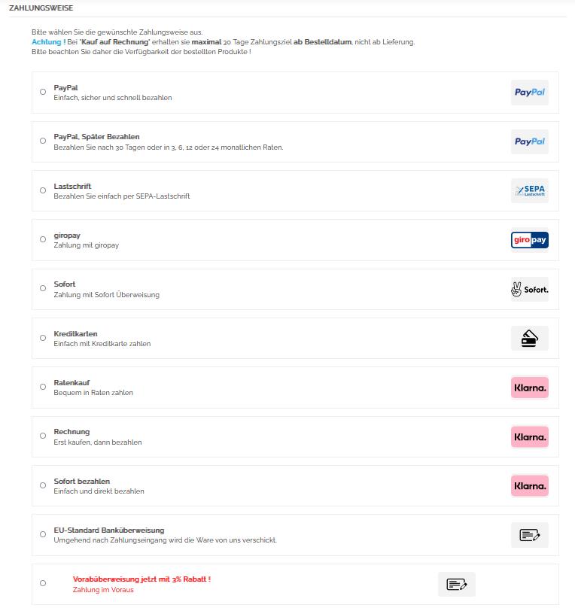The image size is (575, 608).
Task: Select the PayPal radio button
Action: pyautogui.click(x=43, y=92)
